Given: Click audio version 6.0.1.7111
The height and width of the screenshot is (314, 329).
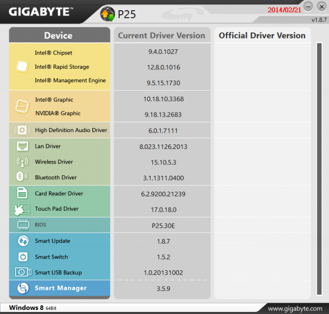Looking at the screenshot, I should (163, 131).
